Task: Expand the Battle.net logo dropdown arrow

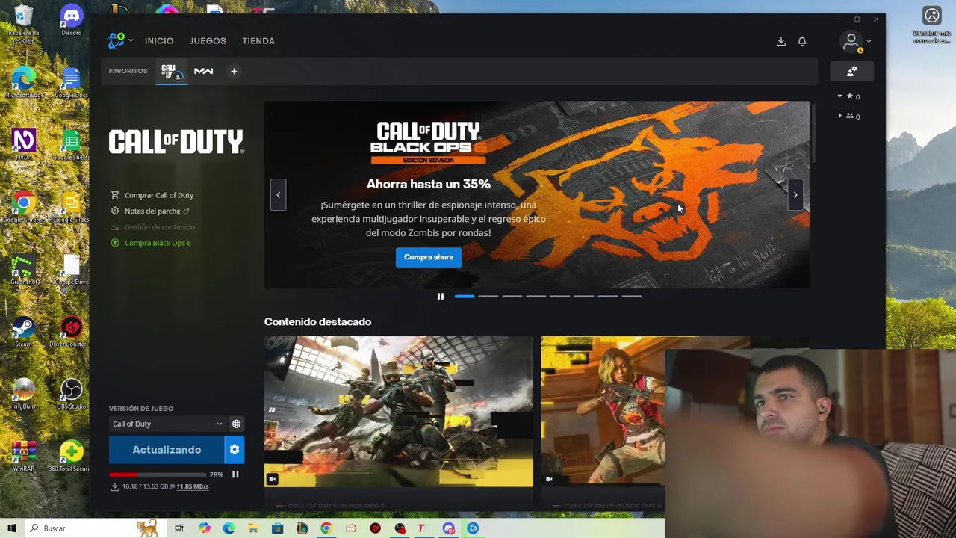Action: 131,41
